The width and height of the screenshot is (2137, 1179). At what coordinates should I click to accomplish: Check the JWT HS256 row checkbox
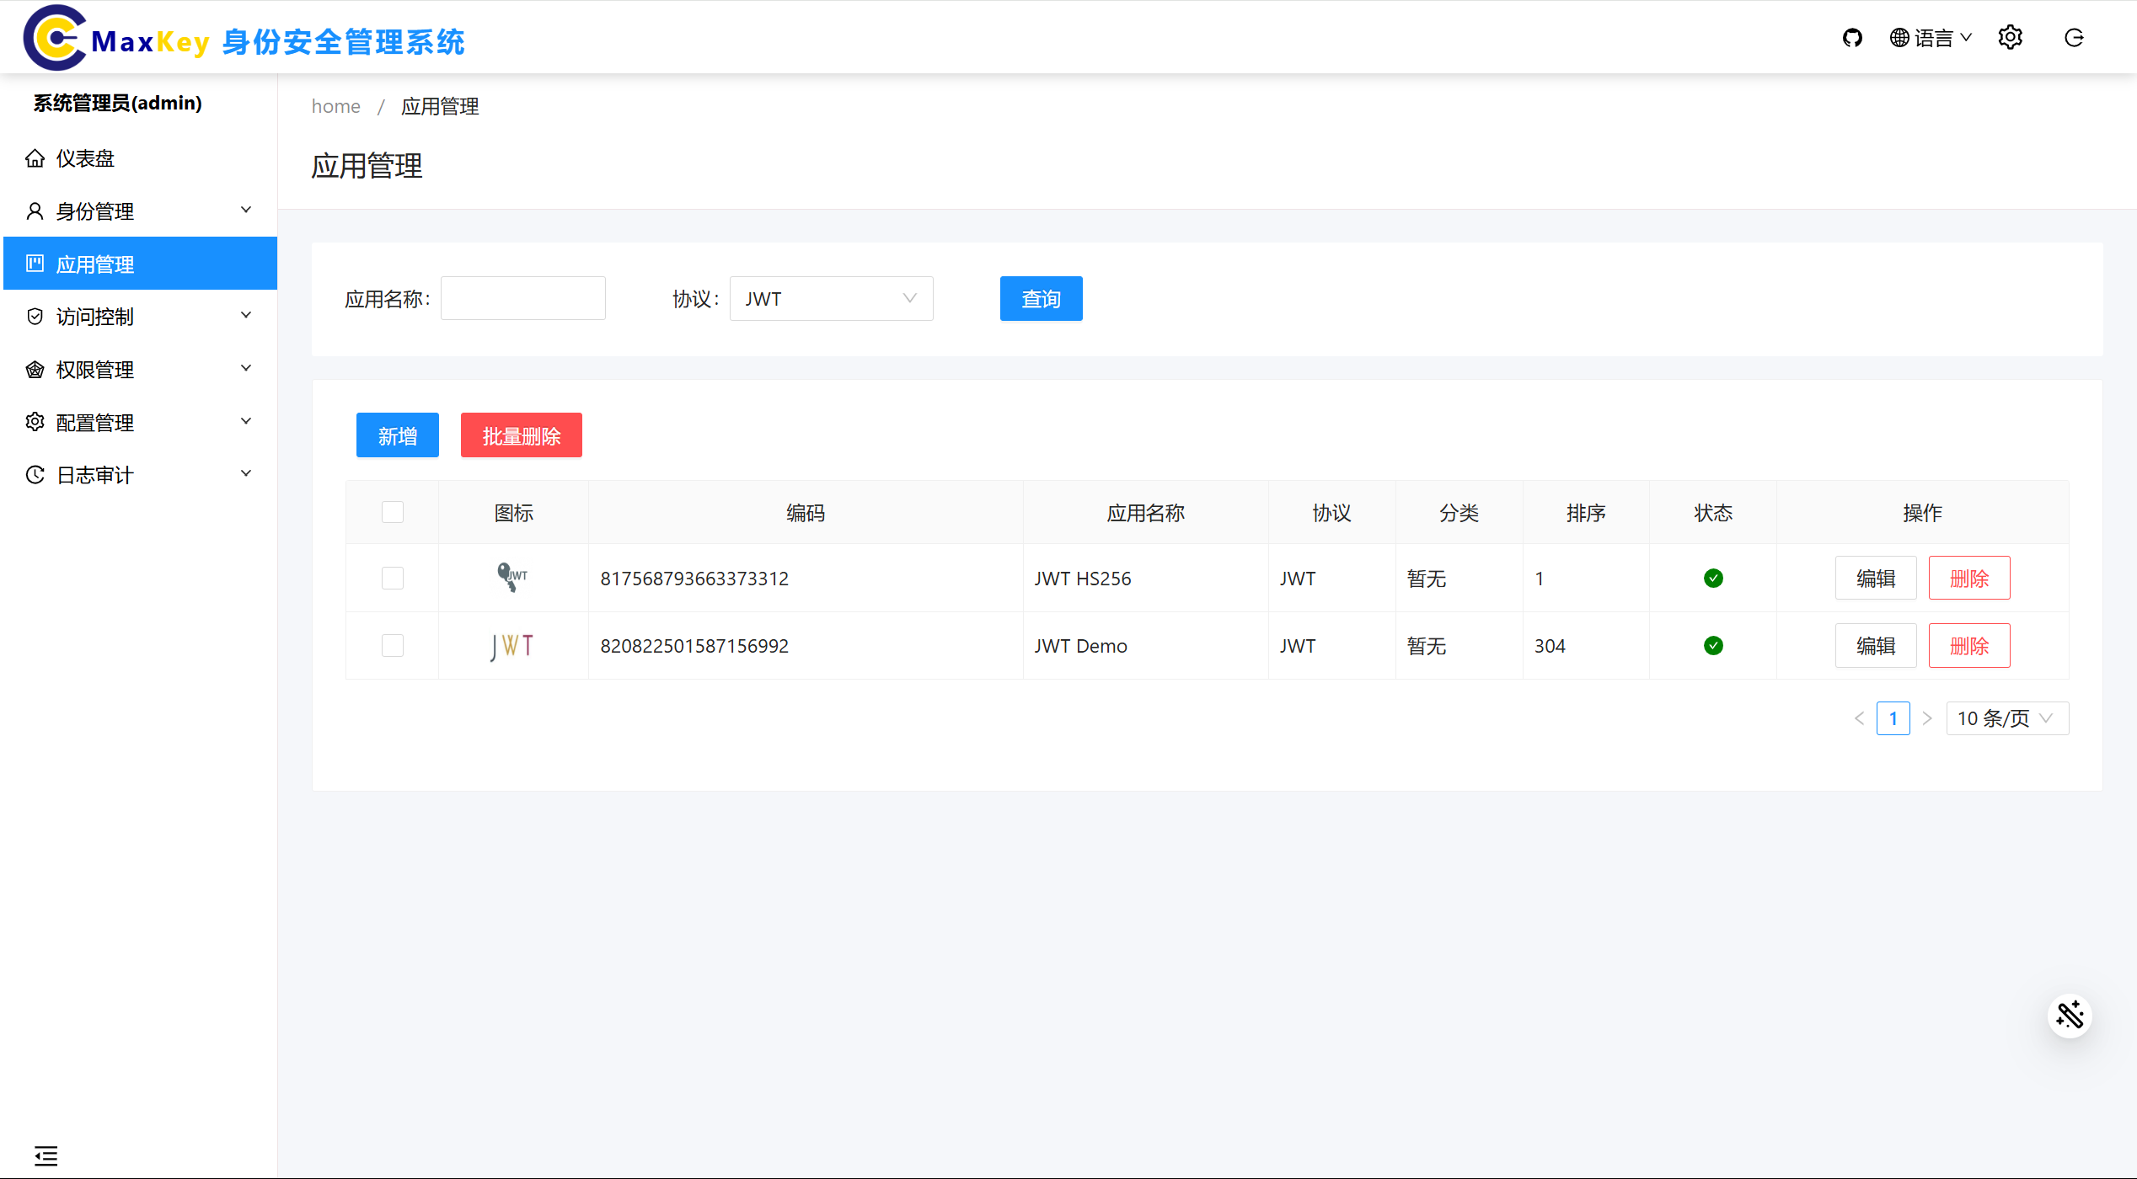tap(393, 578)
